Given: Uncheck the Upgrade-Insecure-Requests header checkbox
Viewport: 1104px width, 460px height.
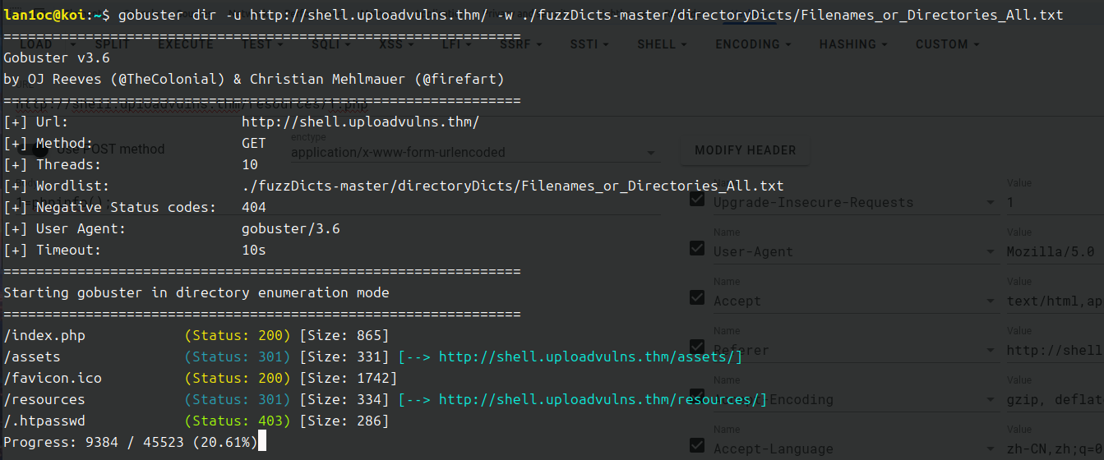Looking at the screenshot, I should [x=697, y=199].
